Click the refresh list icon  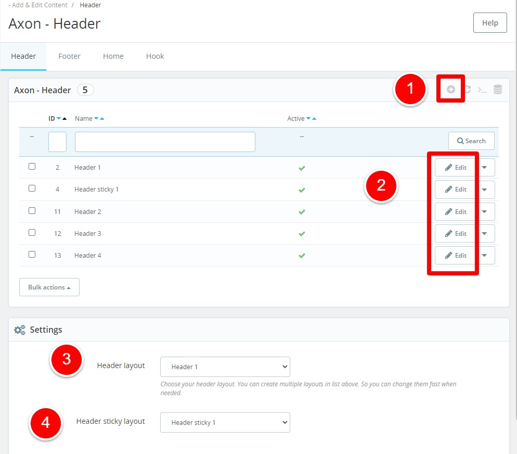coord(467,90)
